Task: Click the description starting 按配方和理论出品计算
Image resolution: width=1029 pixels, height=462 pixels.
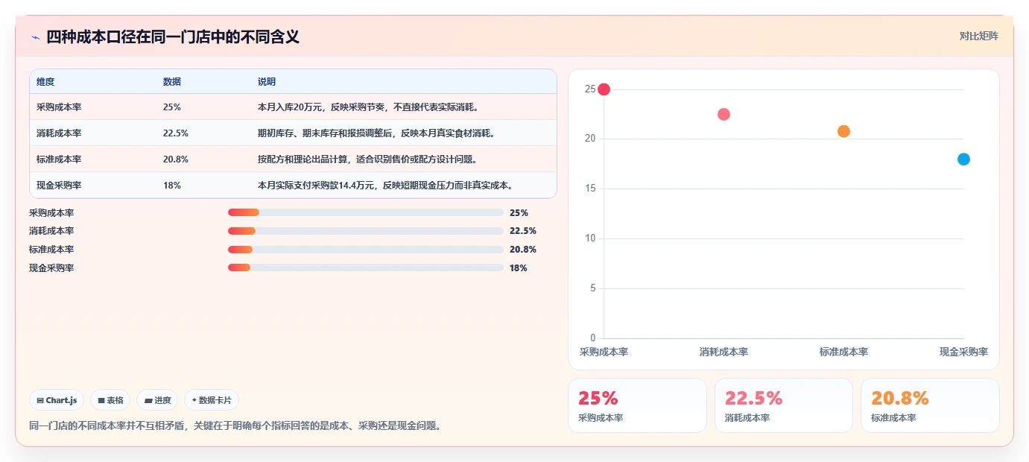Action: pos(367,159)
